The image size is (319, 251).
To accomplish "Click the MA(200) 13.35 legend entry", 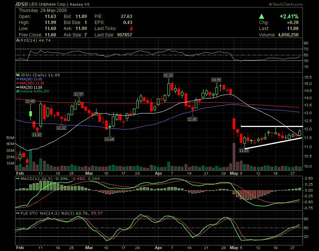I will tap(32, 83).
